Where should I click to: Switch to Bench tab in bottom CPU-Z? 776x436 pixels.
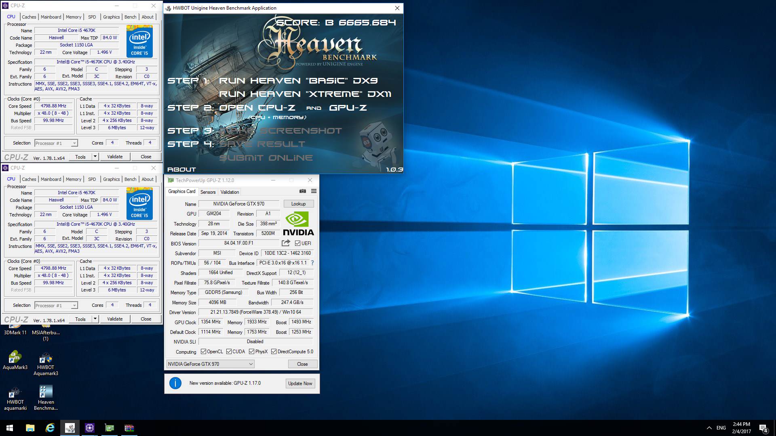tap(130, 179)
